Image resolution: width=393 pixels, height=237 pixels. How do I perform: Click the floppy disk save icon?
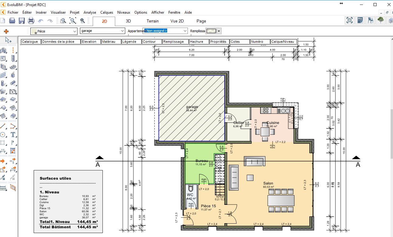click(x=22, y=21)
